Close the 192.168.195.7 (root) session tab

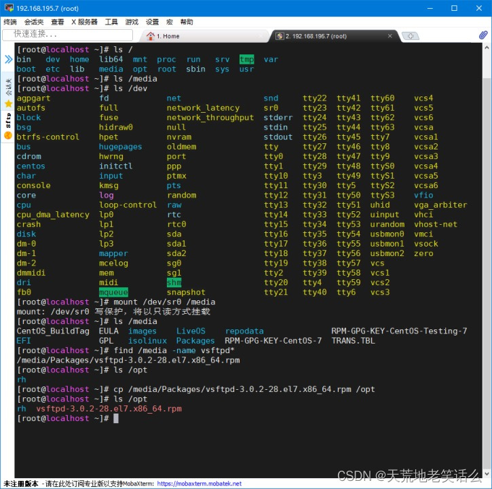point(390,36)
